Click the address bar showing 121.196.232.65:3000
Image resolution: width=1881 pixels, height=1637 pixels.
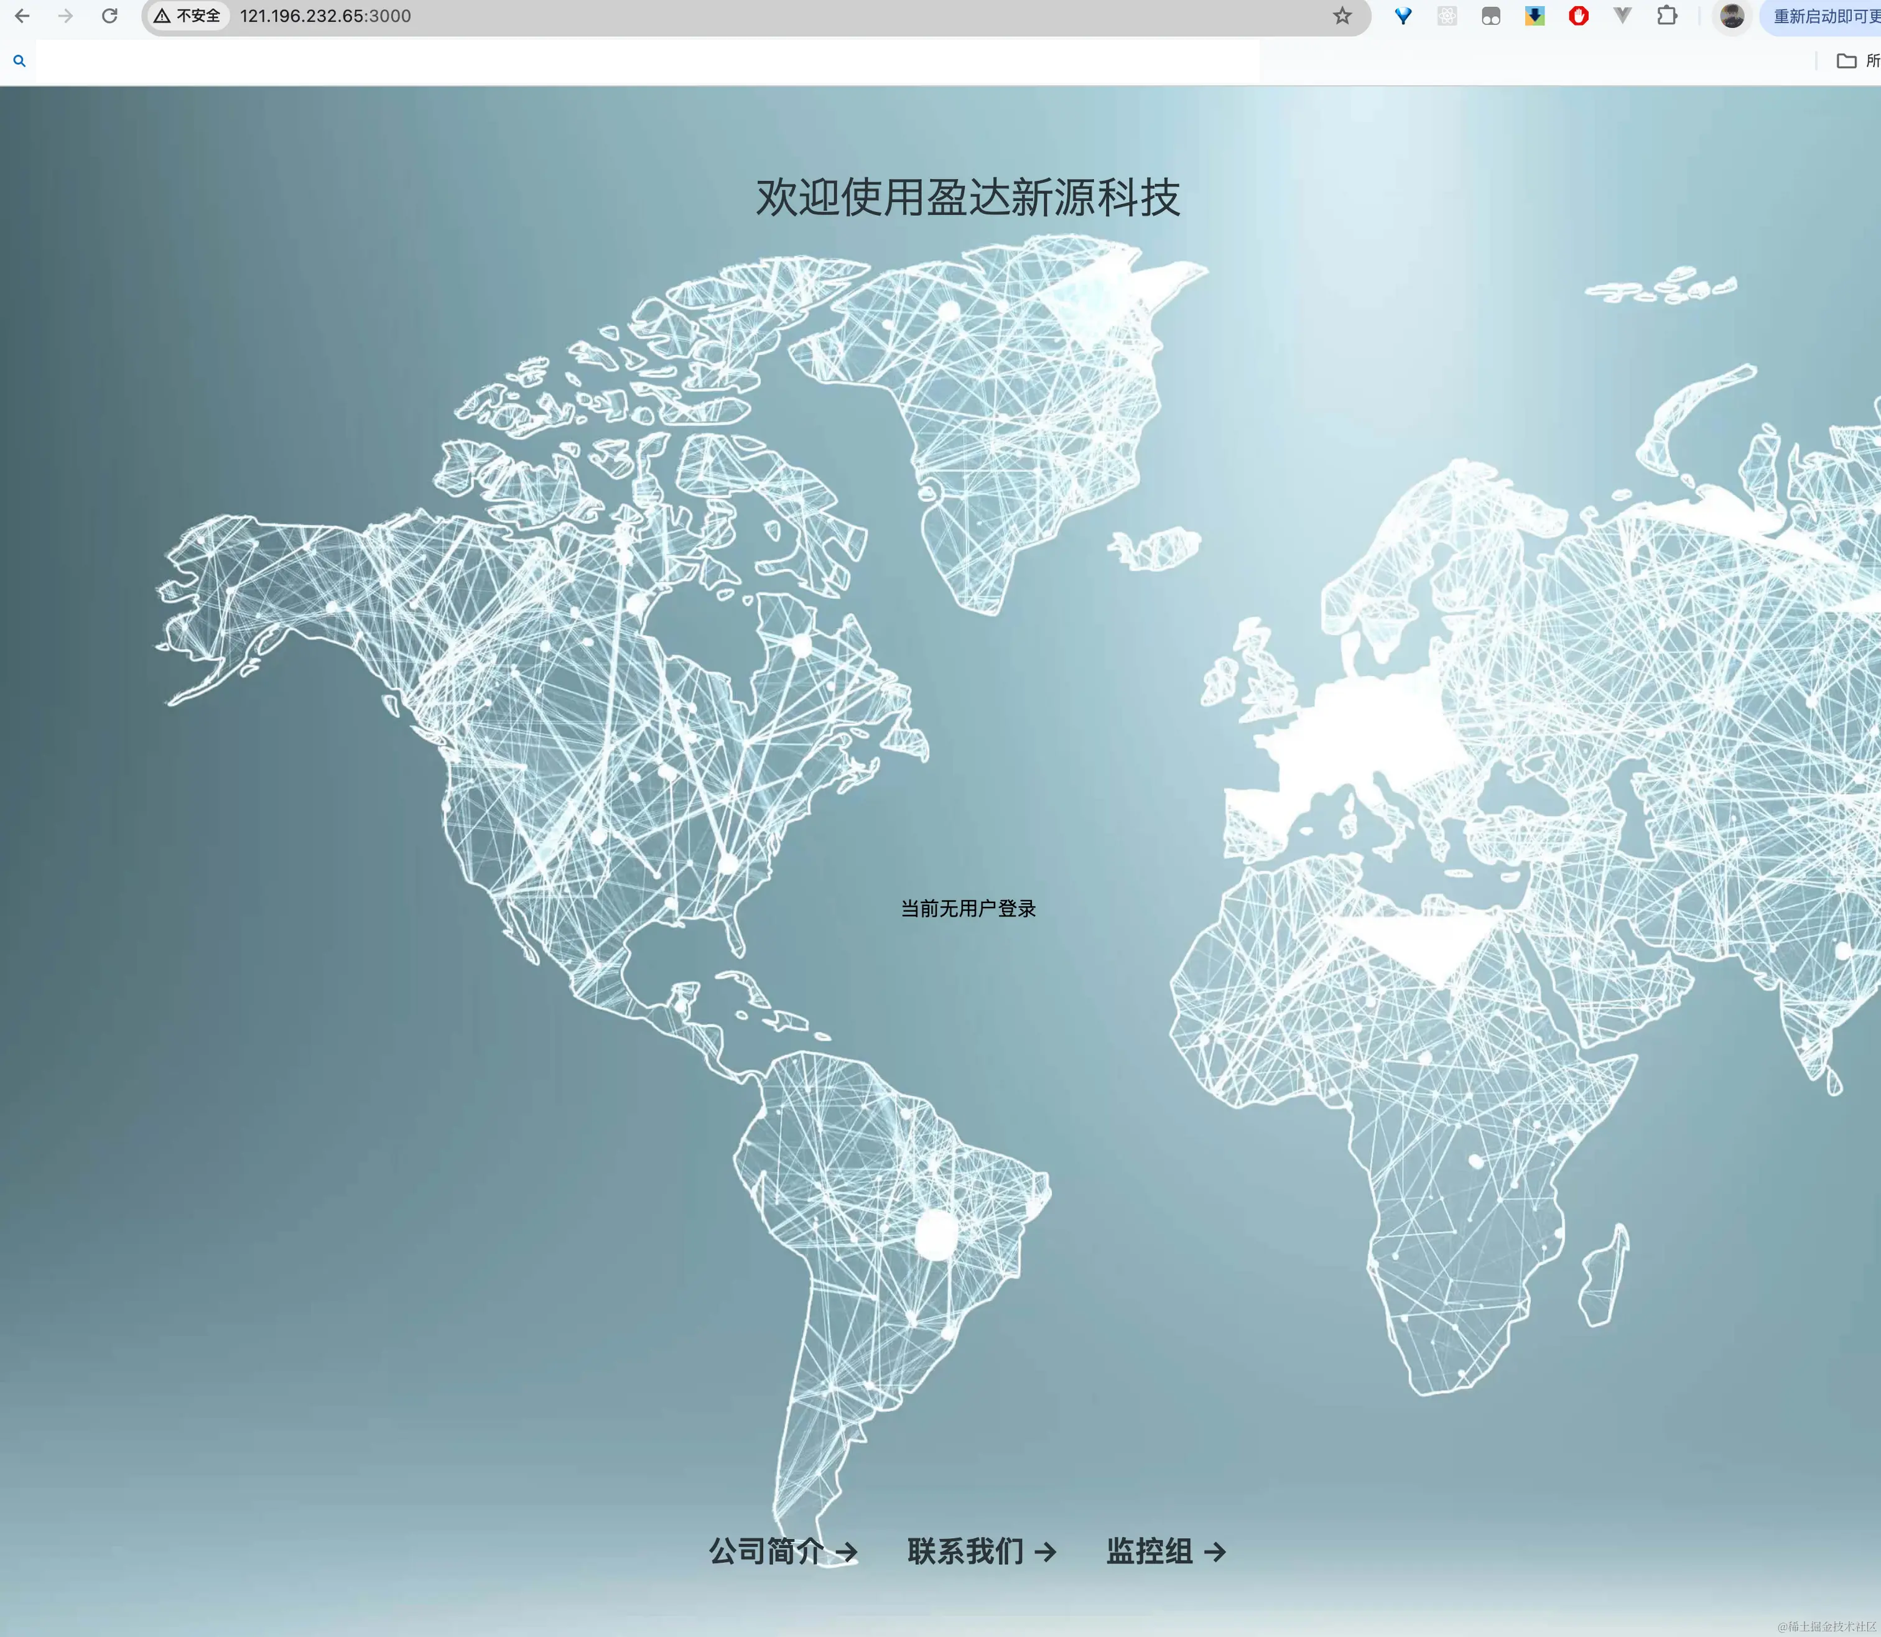(324, 16)
